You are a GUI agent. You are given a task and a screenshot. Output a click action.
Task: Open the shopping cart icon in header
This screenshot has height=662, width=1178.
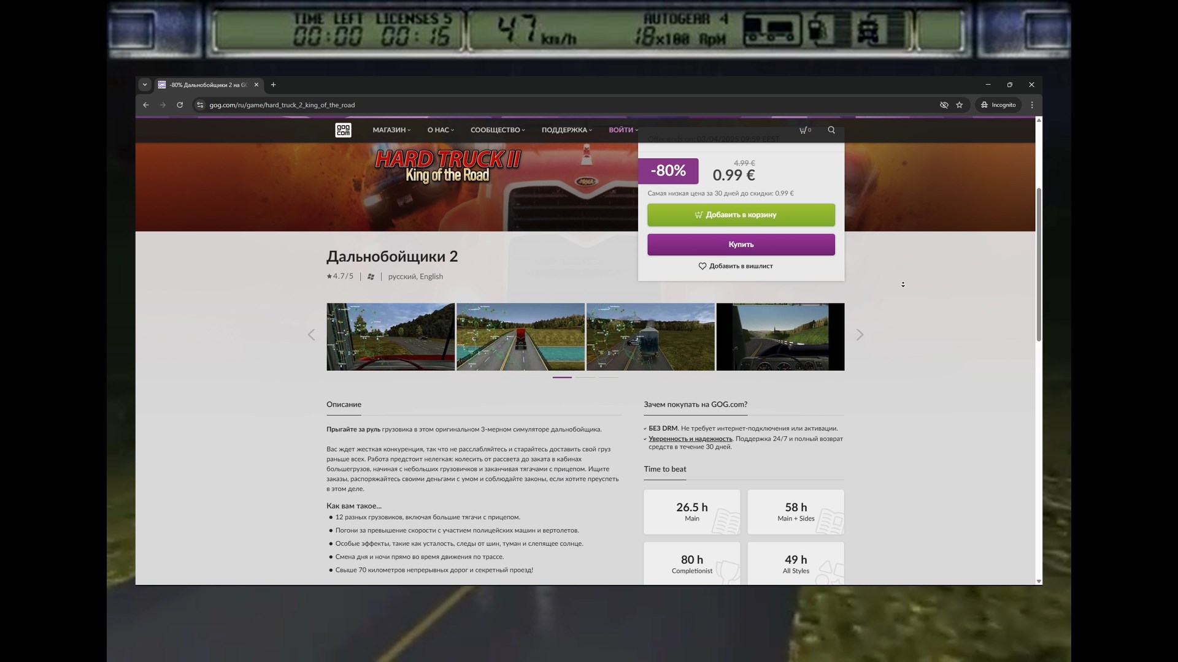pos(805,130)
